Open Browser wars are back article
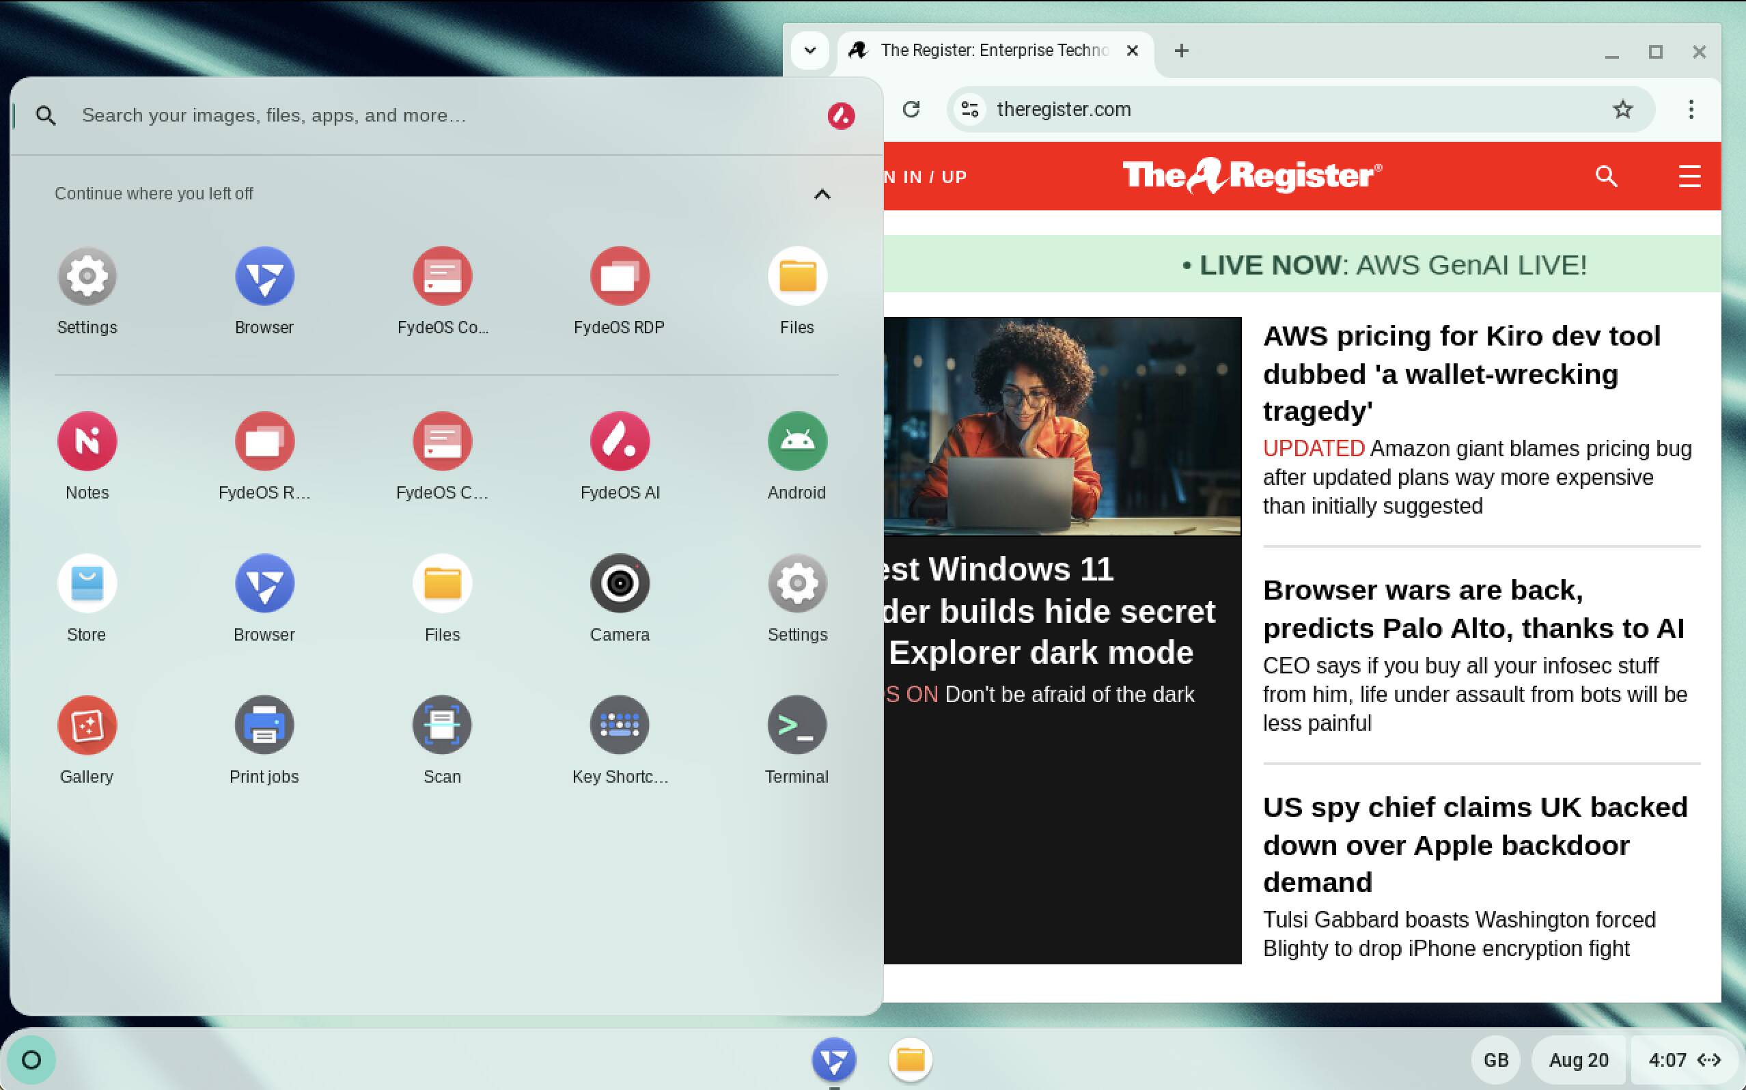Image resolution: width=1746 pixels, height=1090 pixels. [1473, 609]
